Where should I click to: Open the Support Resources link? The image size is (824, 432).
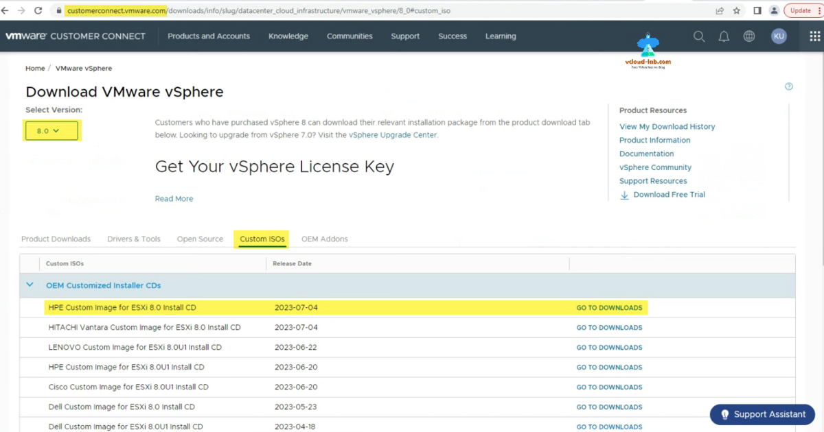pyautogui.click(x=653, y=181)
